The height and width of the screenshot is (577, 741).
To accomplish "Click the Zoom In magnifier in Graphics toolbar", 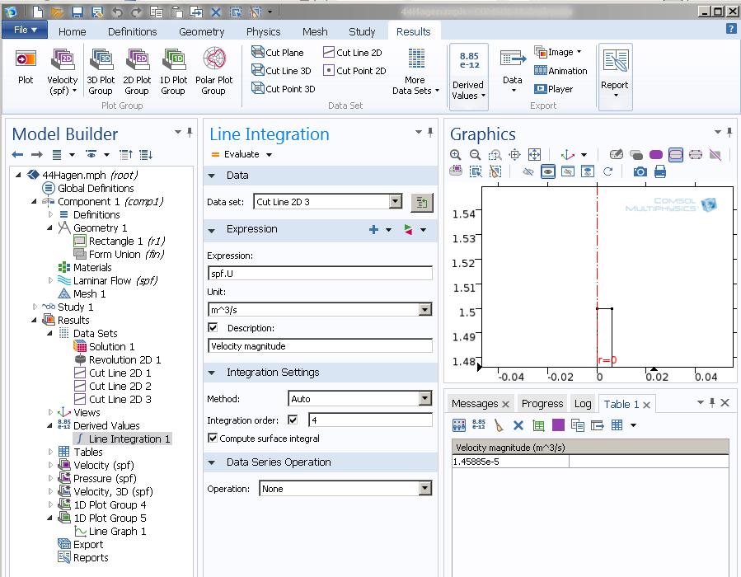I will (456, 154).
